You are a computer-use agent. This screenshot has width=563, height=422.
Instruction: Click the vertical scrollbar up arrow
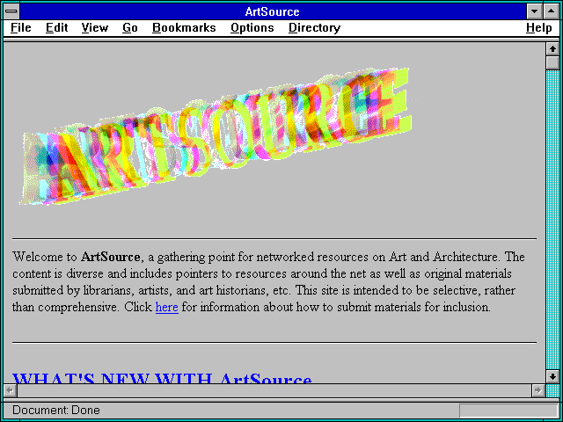[552, 49]
